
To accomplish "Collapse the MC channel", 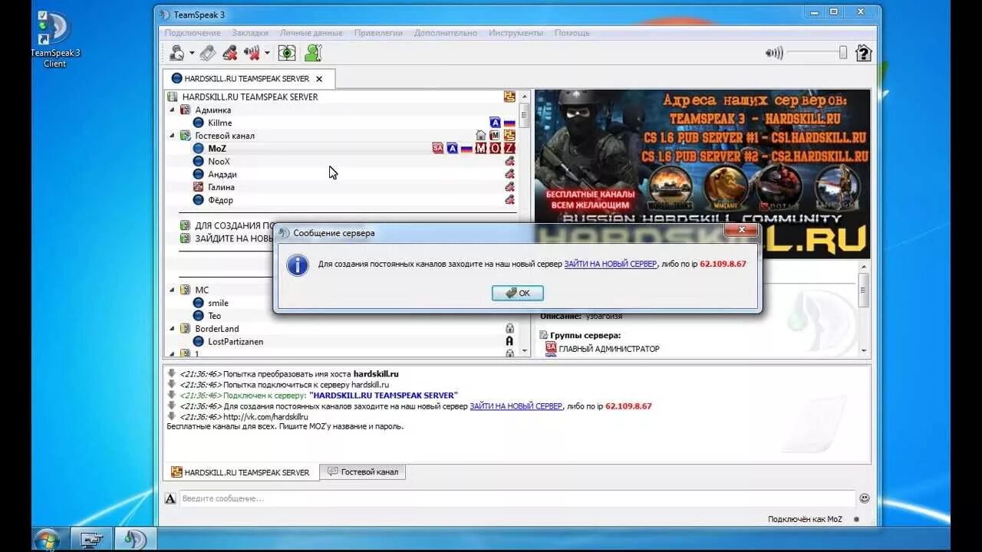I will [172, 290].
